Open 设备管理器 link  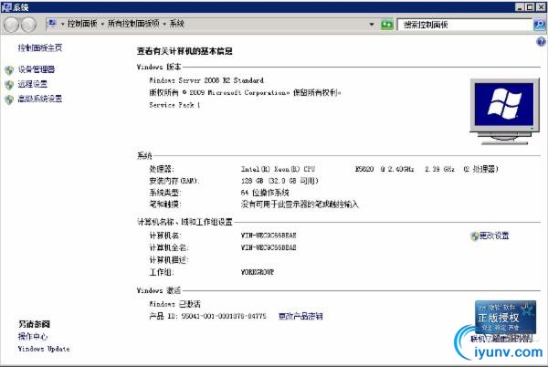click(37, 69)
